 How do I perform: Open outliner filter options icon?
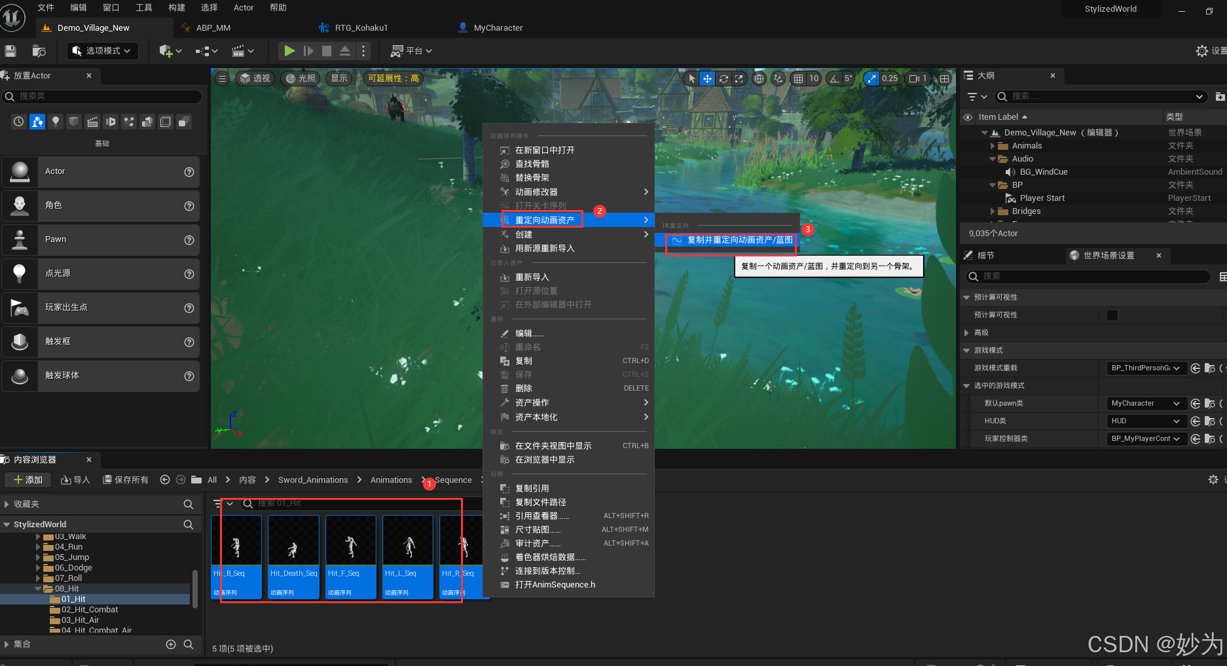[977, 97]
